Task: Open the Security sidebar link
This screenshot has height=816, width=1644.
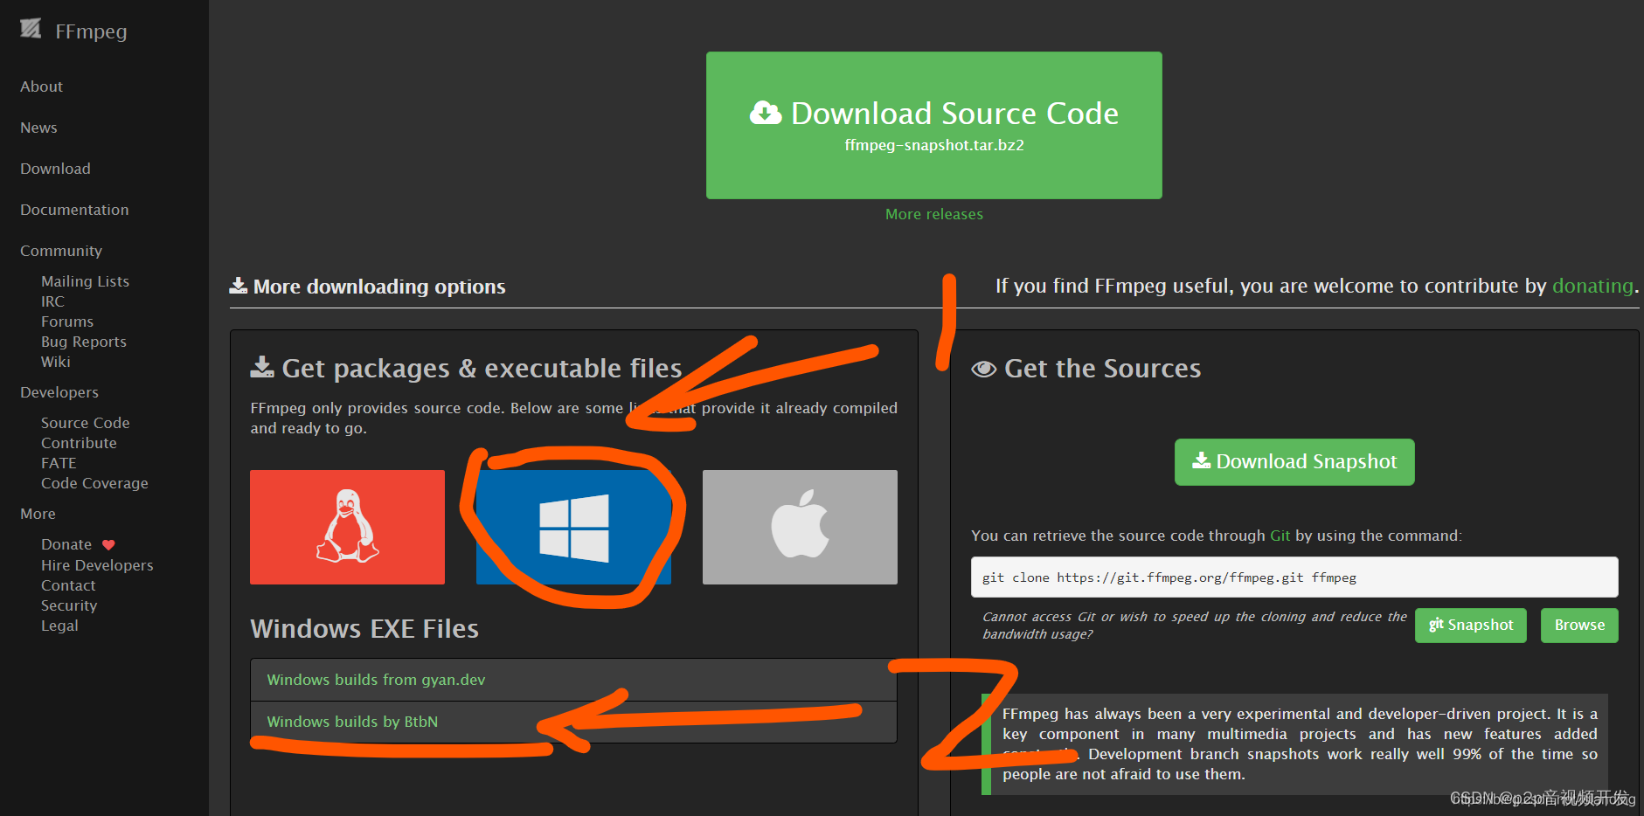Action: tap(69, 605)
